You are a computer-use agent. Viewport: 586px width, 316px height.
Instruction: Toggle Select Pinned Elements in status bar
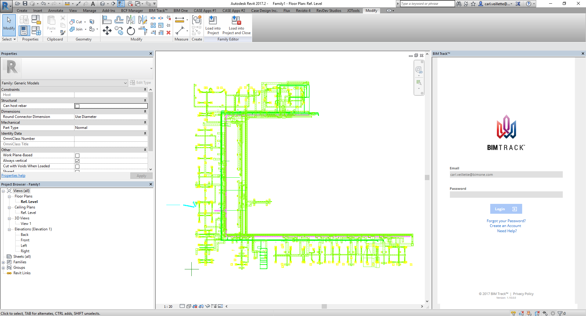pos(529,313)
